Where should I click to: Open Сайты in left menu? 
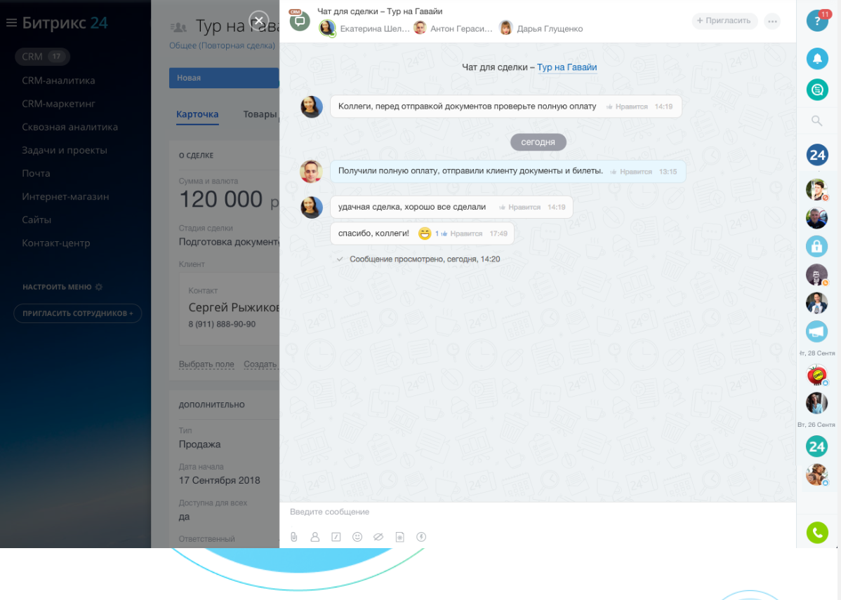point(37,219)
